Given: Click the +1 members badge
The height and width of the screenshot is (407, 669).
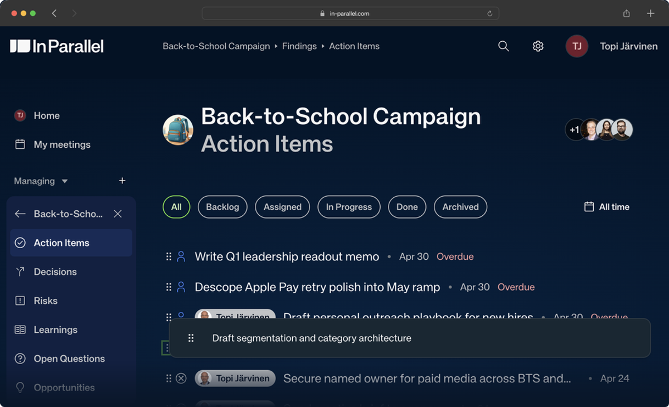Looking at the screenshot, I should coord(574,130).
